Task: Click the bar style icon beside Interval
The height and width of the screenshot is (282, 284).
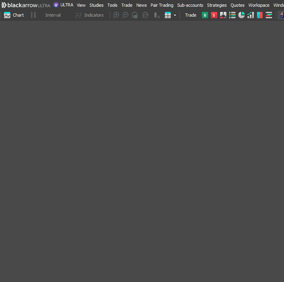Action: pos(34,15)
